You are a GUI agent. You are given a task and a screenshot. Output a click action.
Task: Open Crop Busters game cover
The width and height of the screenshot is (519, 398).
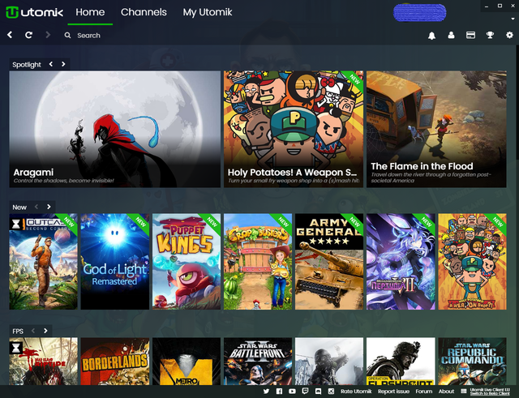[258, 261]
